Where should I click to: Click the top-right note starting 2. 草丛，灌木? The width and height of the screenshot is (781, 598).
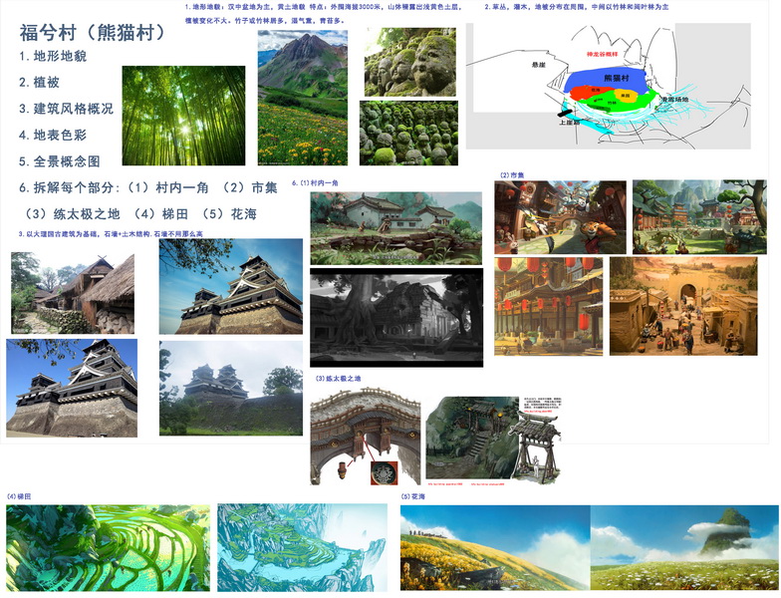click(576, 8)
